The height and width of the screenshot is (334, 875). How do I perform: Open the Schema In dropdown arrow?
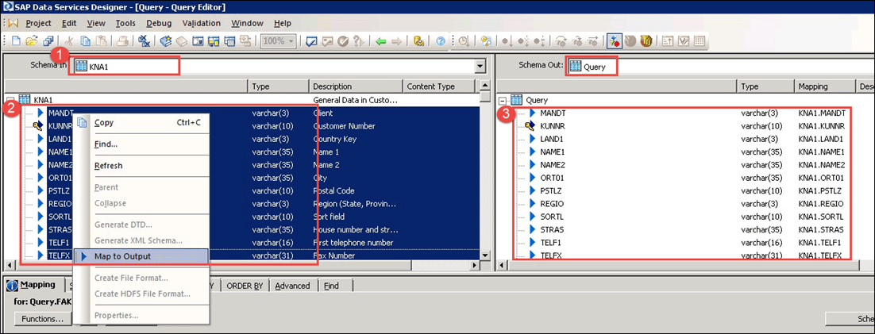[480, 67]
